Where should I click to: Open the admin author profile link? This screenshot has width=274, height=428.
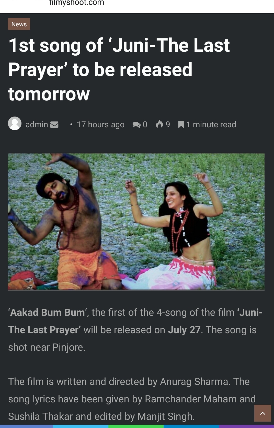click(37, 124)
